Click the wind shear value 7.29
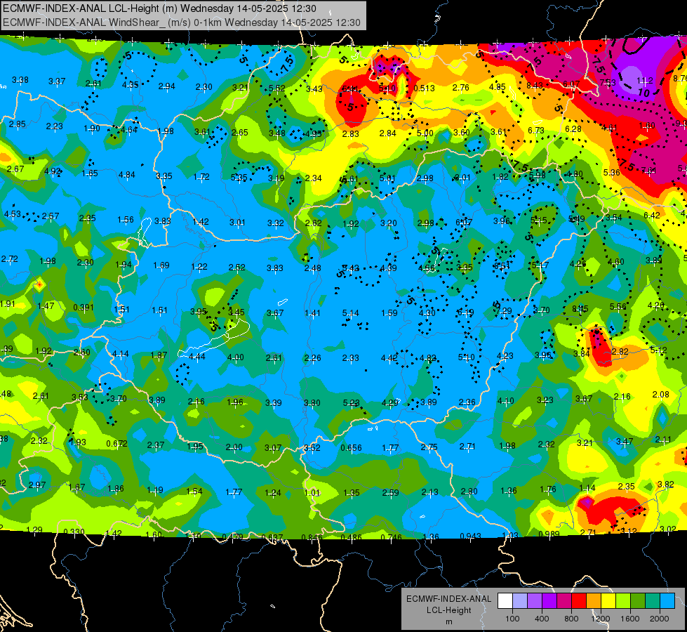 (504, 311)
